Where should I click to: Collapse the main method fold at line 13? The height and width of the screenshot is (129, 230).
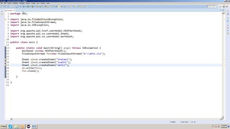[x=9, y=48]
